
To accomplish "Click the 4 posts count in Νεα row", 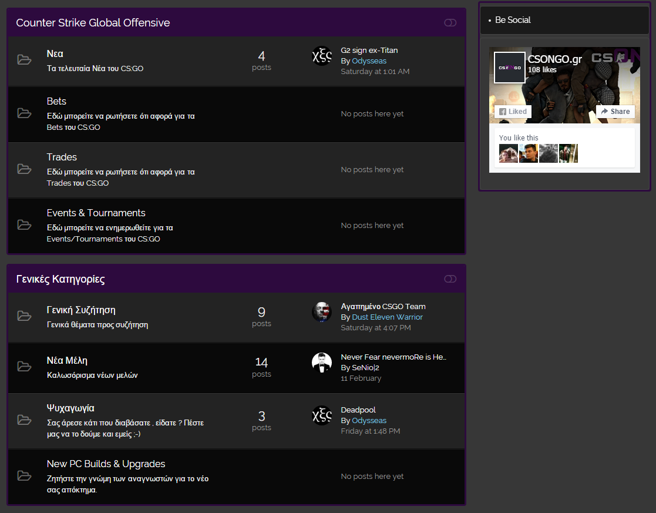I will pyautogui.click(x=261, y=61).
